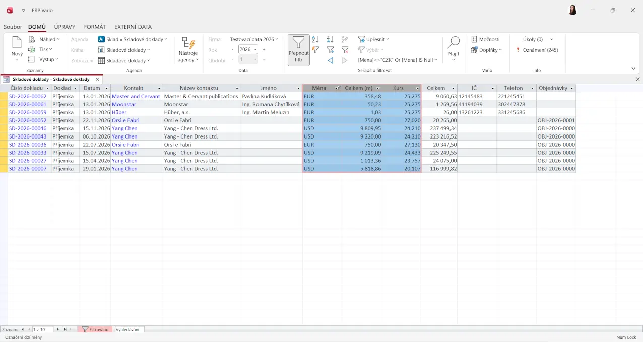The height and width of the screenshot is (342, 643).
Task: Open document link SD-2026-00062
Action: point(28,96)
